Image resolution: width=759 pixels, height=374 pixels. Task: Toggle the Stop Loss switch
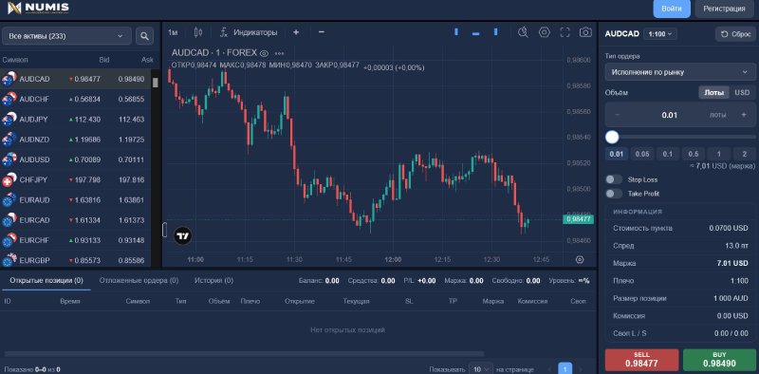pos(614,179)
